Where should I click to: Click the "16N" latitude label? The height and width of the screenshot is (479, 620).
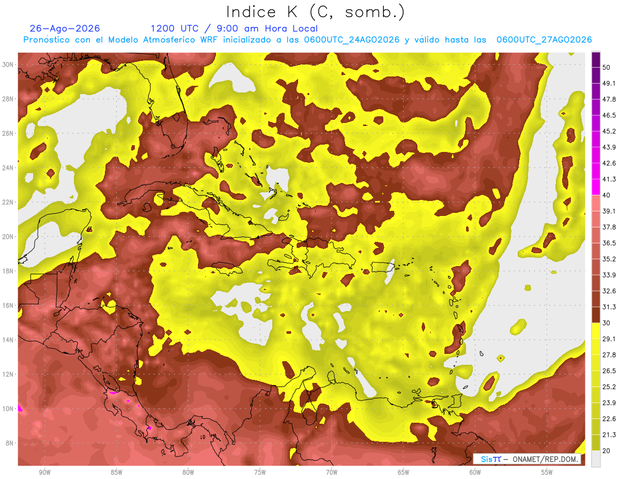(8, 305)
